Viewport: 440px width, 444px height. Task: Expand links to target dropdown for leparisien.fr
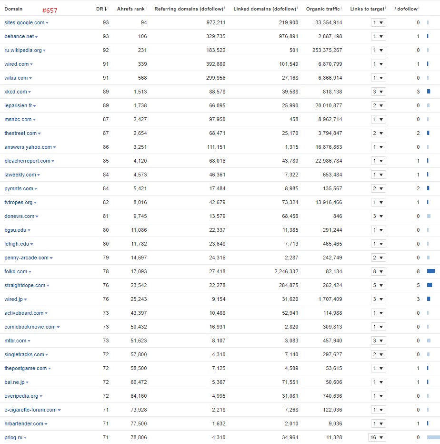(378, 105)
